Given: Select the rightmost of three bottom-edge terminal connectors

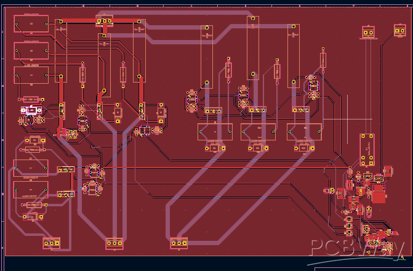Looking at the screenshot, I should coord(178,243).
